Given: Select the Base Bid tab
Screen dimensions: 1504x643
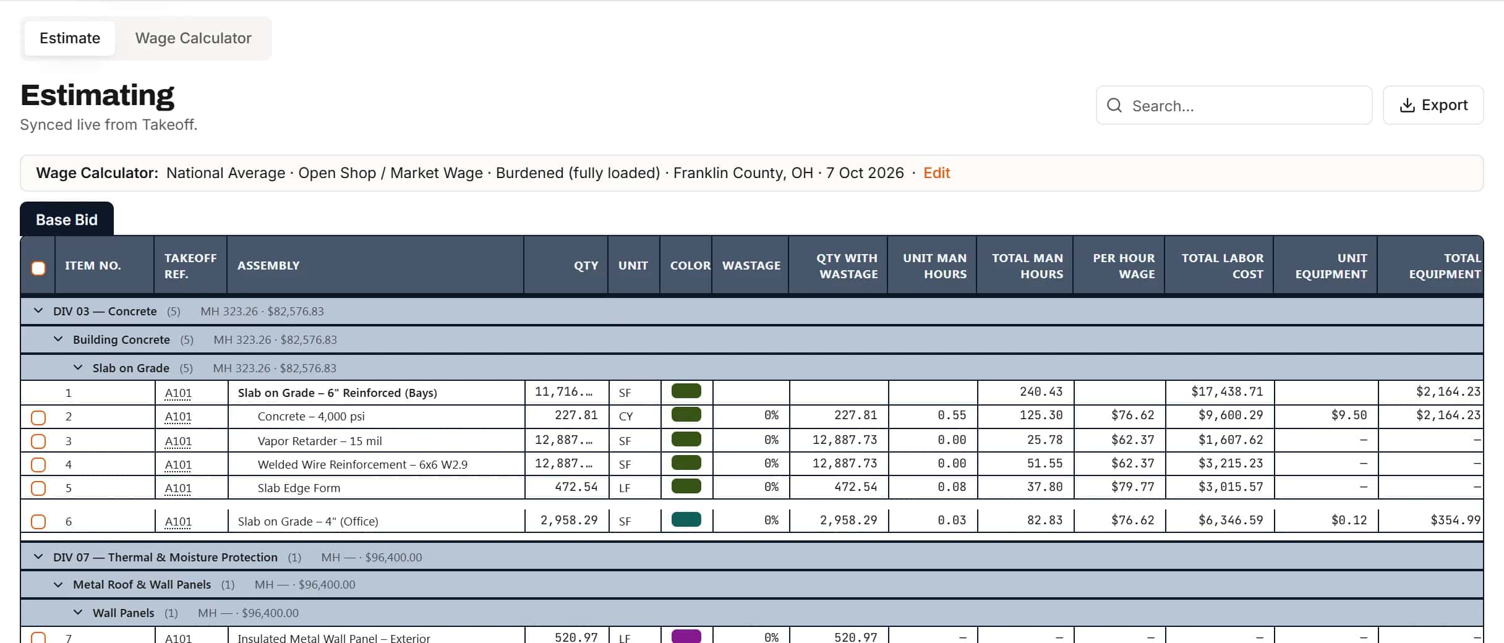Looking at the screenshot, I should [67, 219].
